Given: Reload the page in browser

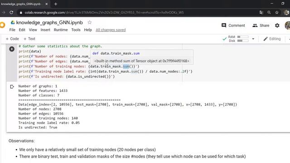Looking at the screenshot, I should pyautogui.click(x=11, y=12).
